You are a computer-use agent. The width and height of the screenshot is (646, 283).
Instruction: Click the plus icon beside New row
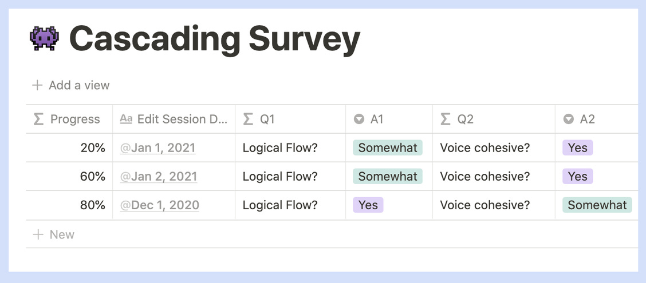[38, 234]
